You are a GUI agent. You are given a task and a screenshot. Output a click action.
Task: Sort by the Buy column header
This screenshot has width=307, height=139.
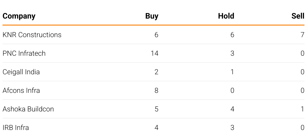[152, 16]
